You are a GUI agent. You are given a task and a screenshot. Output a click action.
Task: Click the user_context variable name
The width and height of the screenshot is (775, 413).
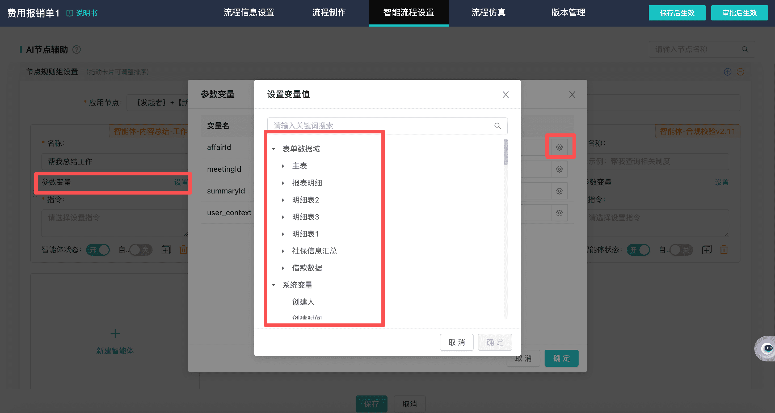229,213
